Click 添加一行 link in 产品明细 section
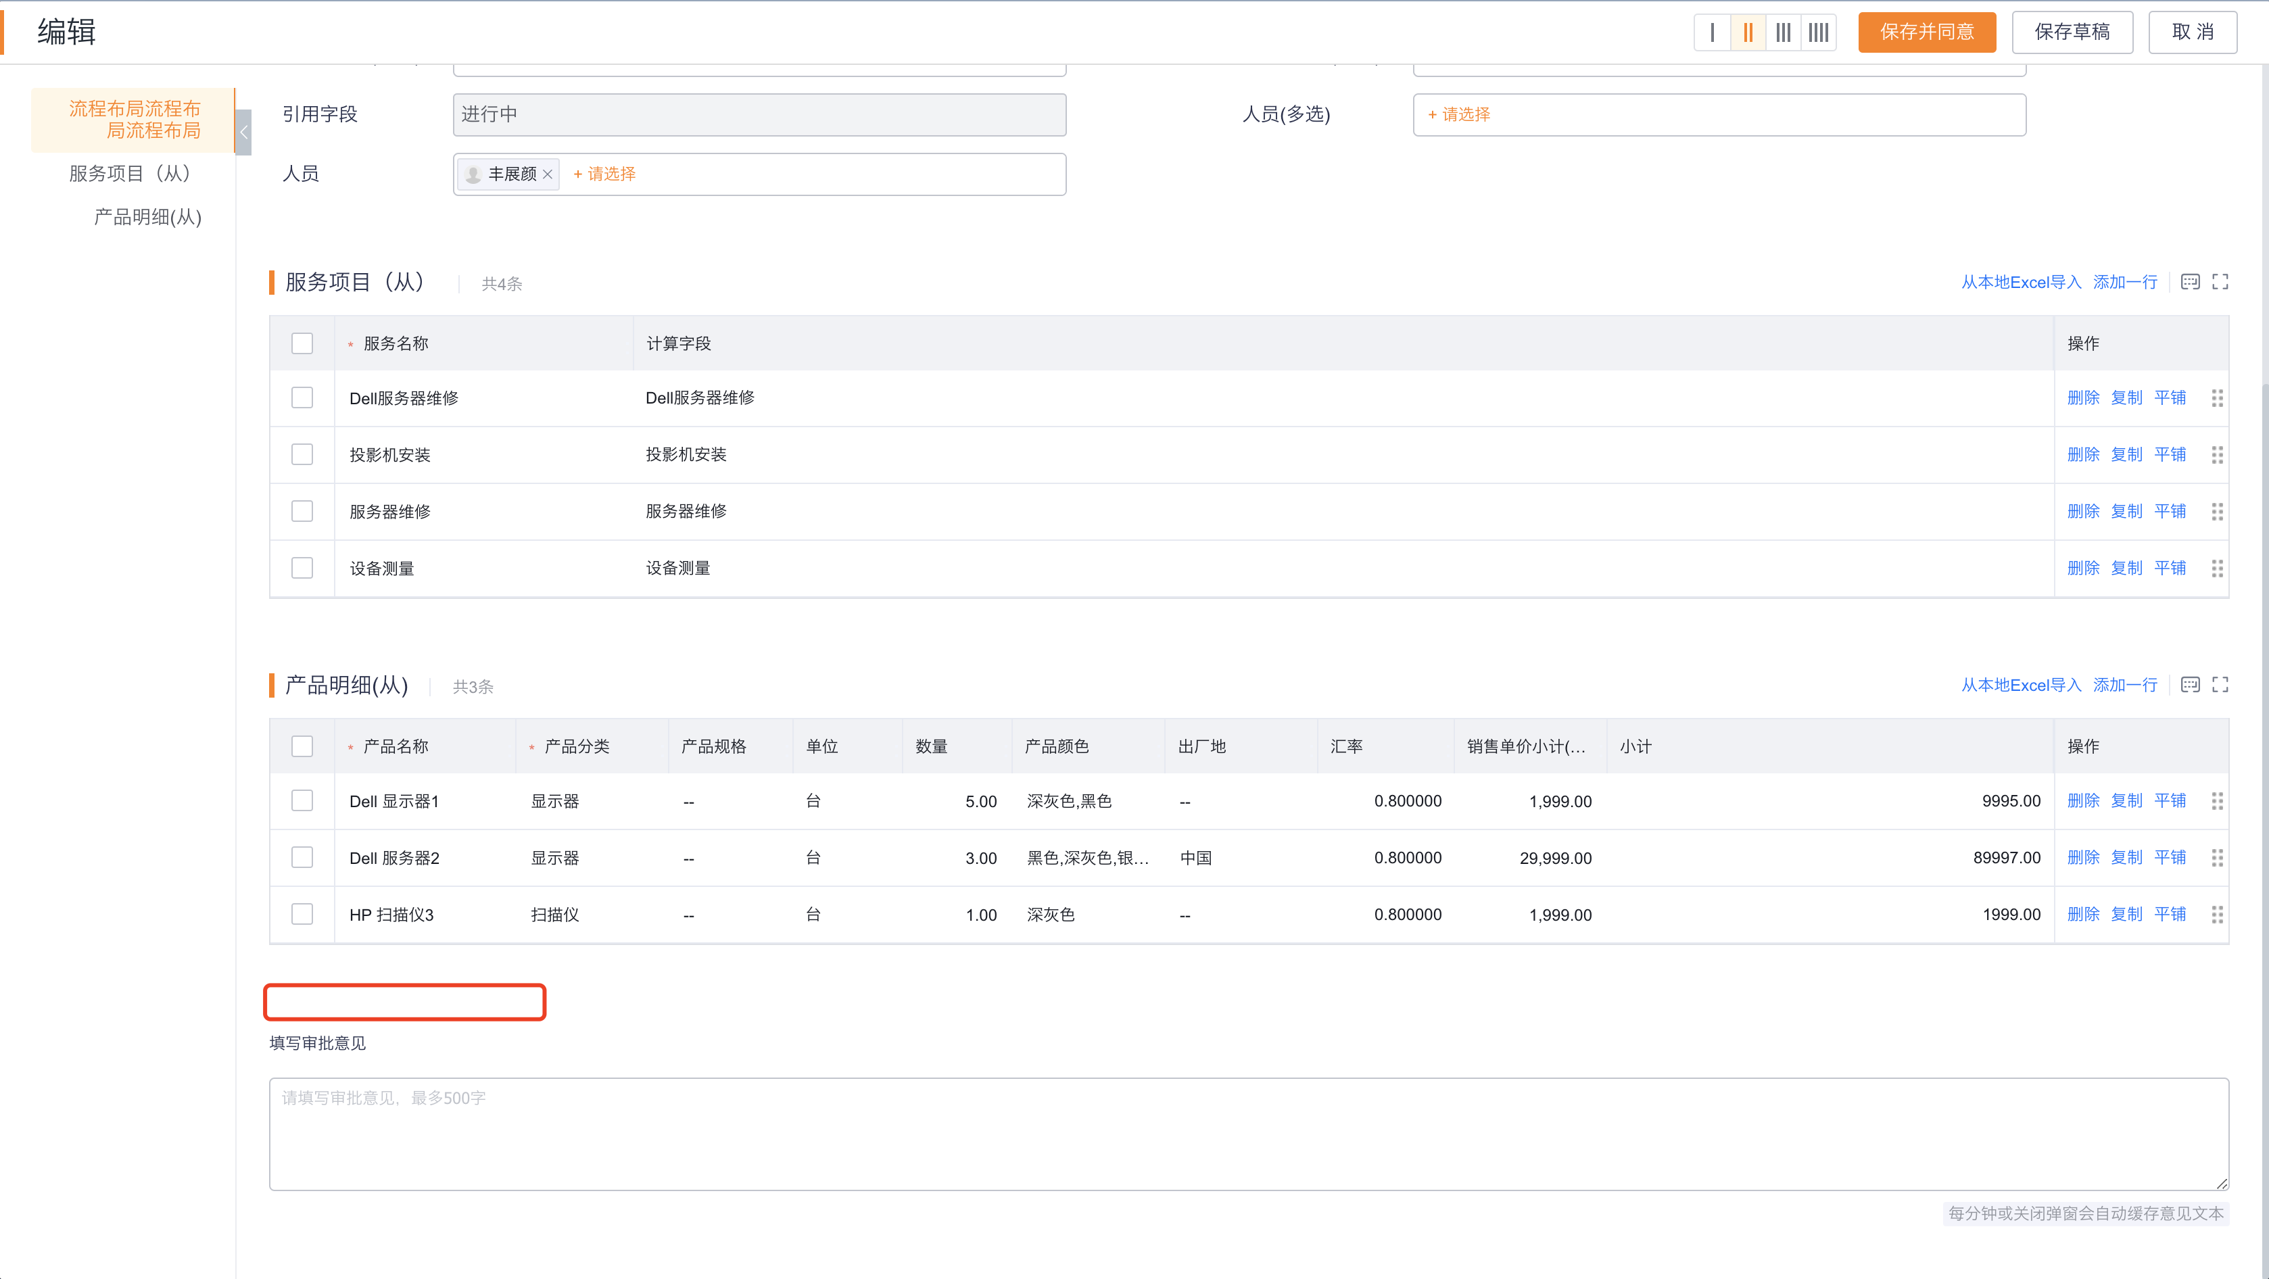 tap(2124, 684)
